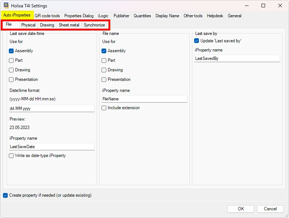Open the iLogic tab
Image resolution: width=289 pixels, height=218 pixels.
103,16
